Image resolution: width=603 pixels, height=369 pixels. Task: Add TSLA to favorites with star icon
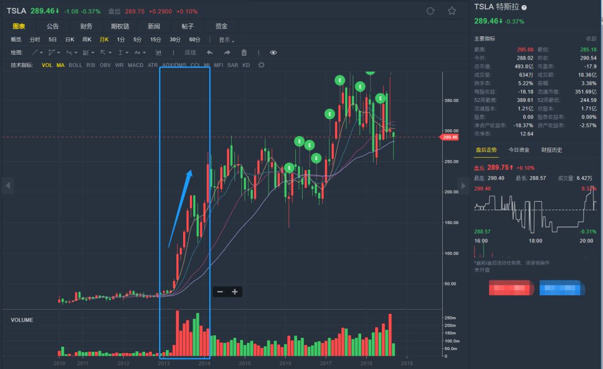coord(452,11)
